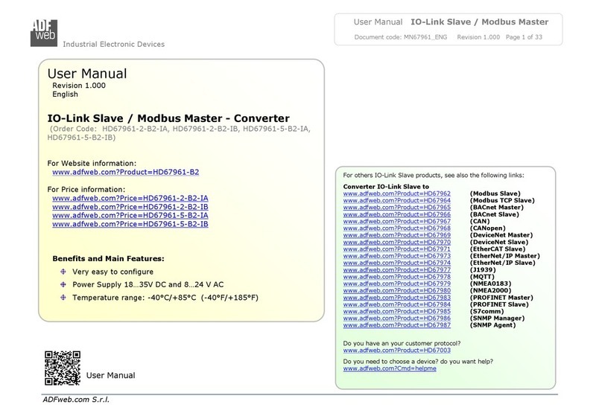The height and width of the screenshot is (416, 602).
Task: Open the HD67974 EtherNet/IP Slave link
Action: coord(397,263)
